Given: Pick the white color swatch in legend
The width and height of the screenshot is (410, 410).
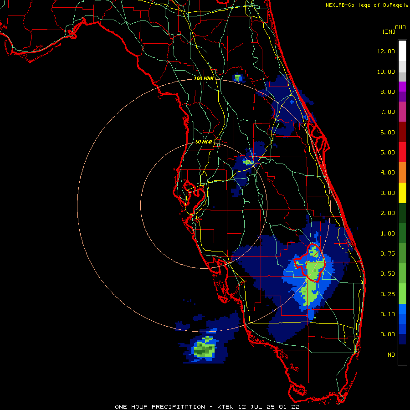Looking at the screenshot, I should [x=402, y=51].
